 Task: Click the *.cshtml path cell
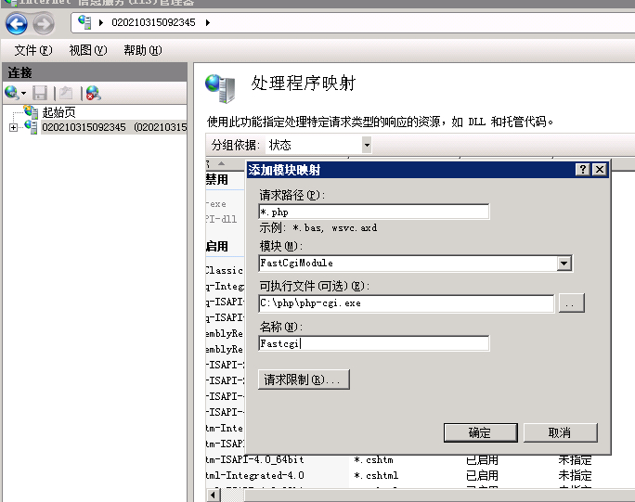376,475
